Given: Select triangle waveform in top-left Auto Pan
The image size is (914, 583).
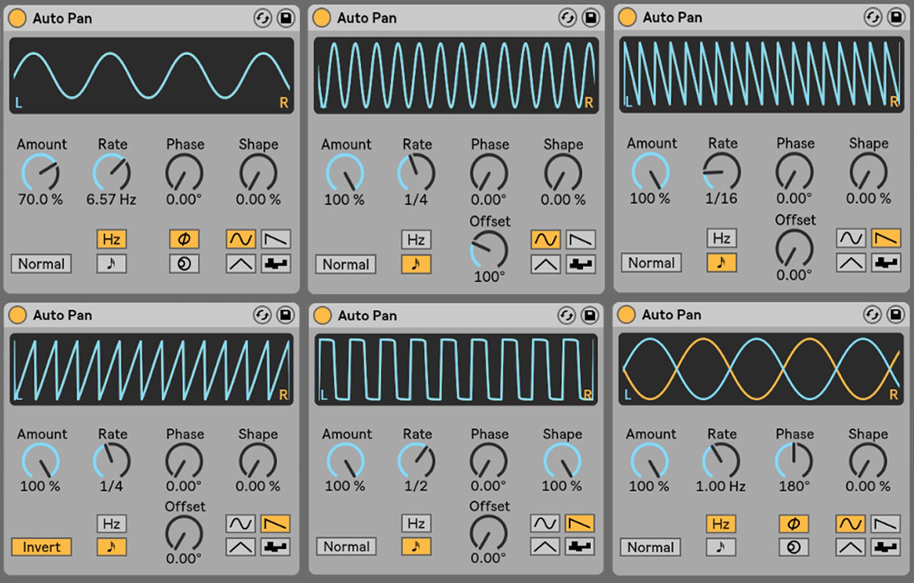Looking at the screenshot, I should coord(240,264).
